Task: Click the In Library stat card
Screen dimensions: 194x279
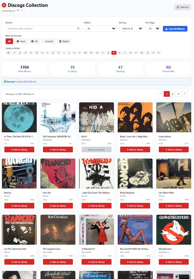Action: coord(73,69)
